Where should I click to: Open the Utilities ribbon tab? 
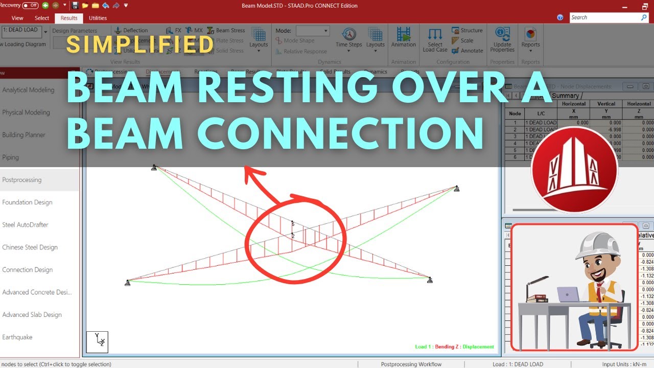(98, 18)
